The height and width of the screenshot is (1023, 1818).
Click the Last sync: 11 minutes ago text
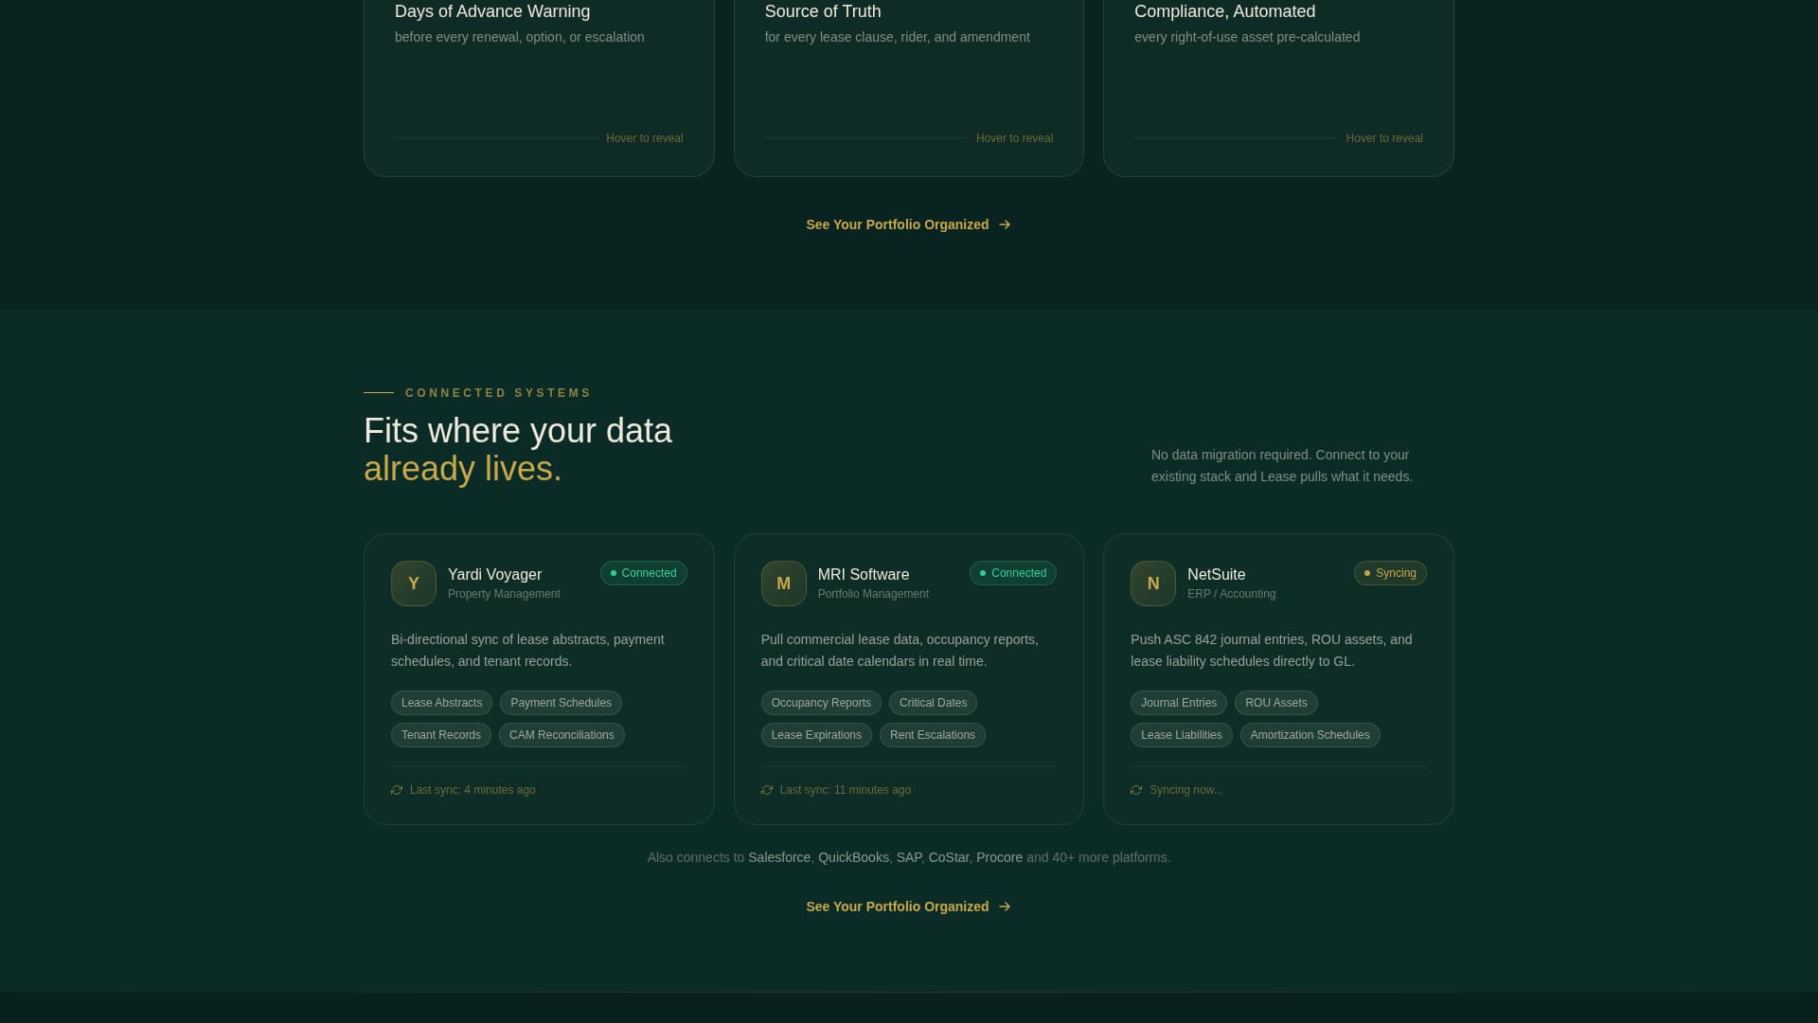[846, 790]
